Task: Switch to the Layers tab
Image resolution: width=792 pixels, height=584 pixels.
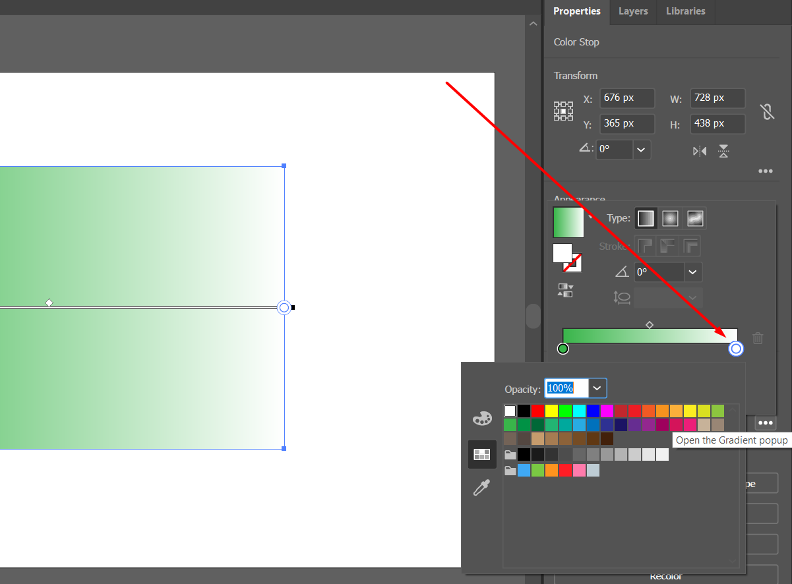Action: (x=632, y=11)
